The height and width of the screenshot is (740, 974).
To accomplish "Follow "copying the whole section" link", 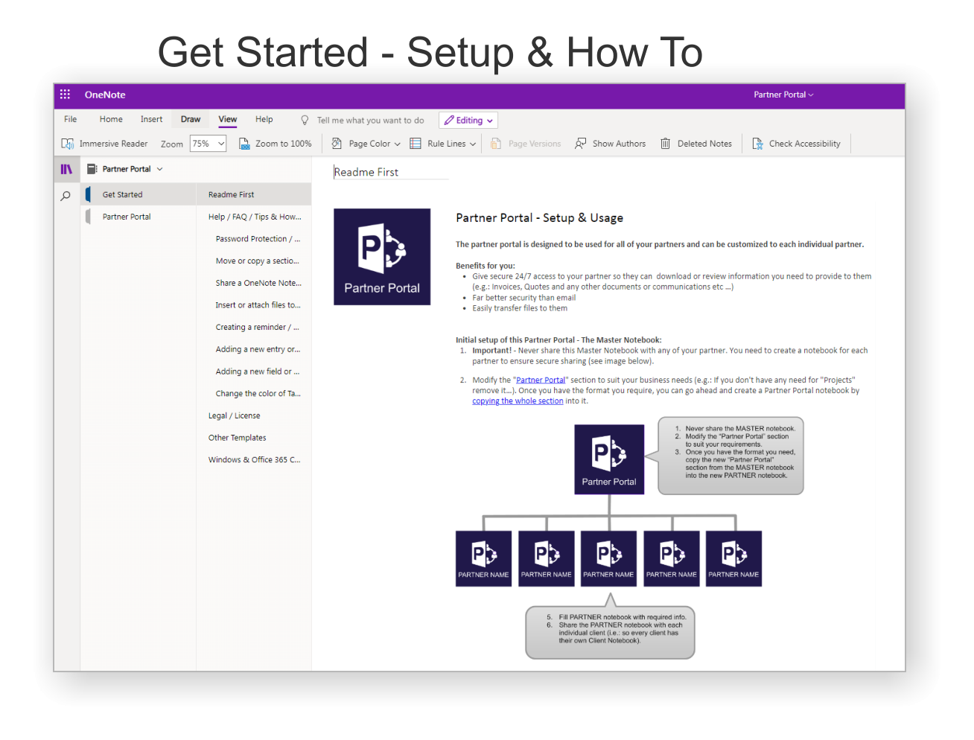I will point(518,401).
